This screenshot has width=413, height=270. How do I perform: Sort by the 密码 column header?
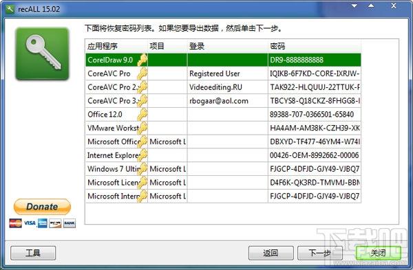click(x=315, y=46)
